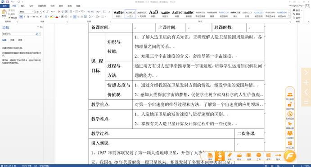
Task: Open the font name dropdown
Action: point(27,12)
